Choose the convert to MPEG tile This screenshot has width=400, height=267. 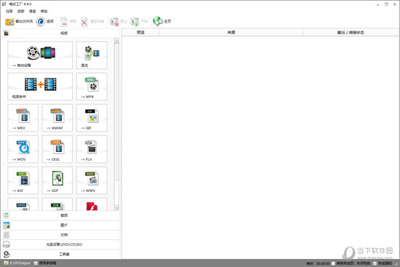tap(23, 204)
